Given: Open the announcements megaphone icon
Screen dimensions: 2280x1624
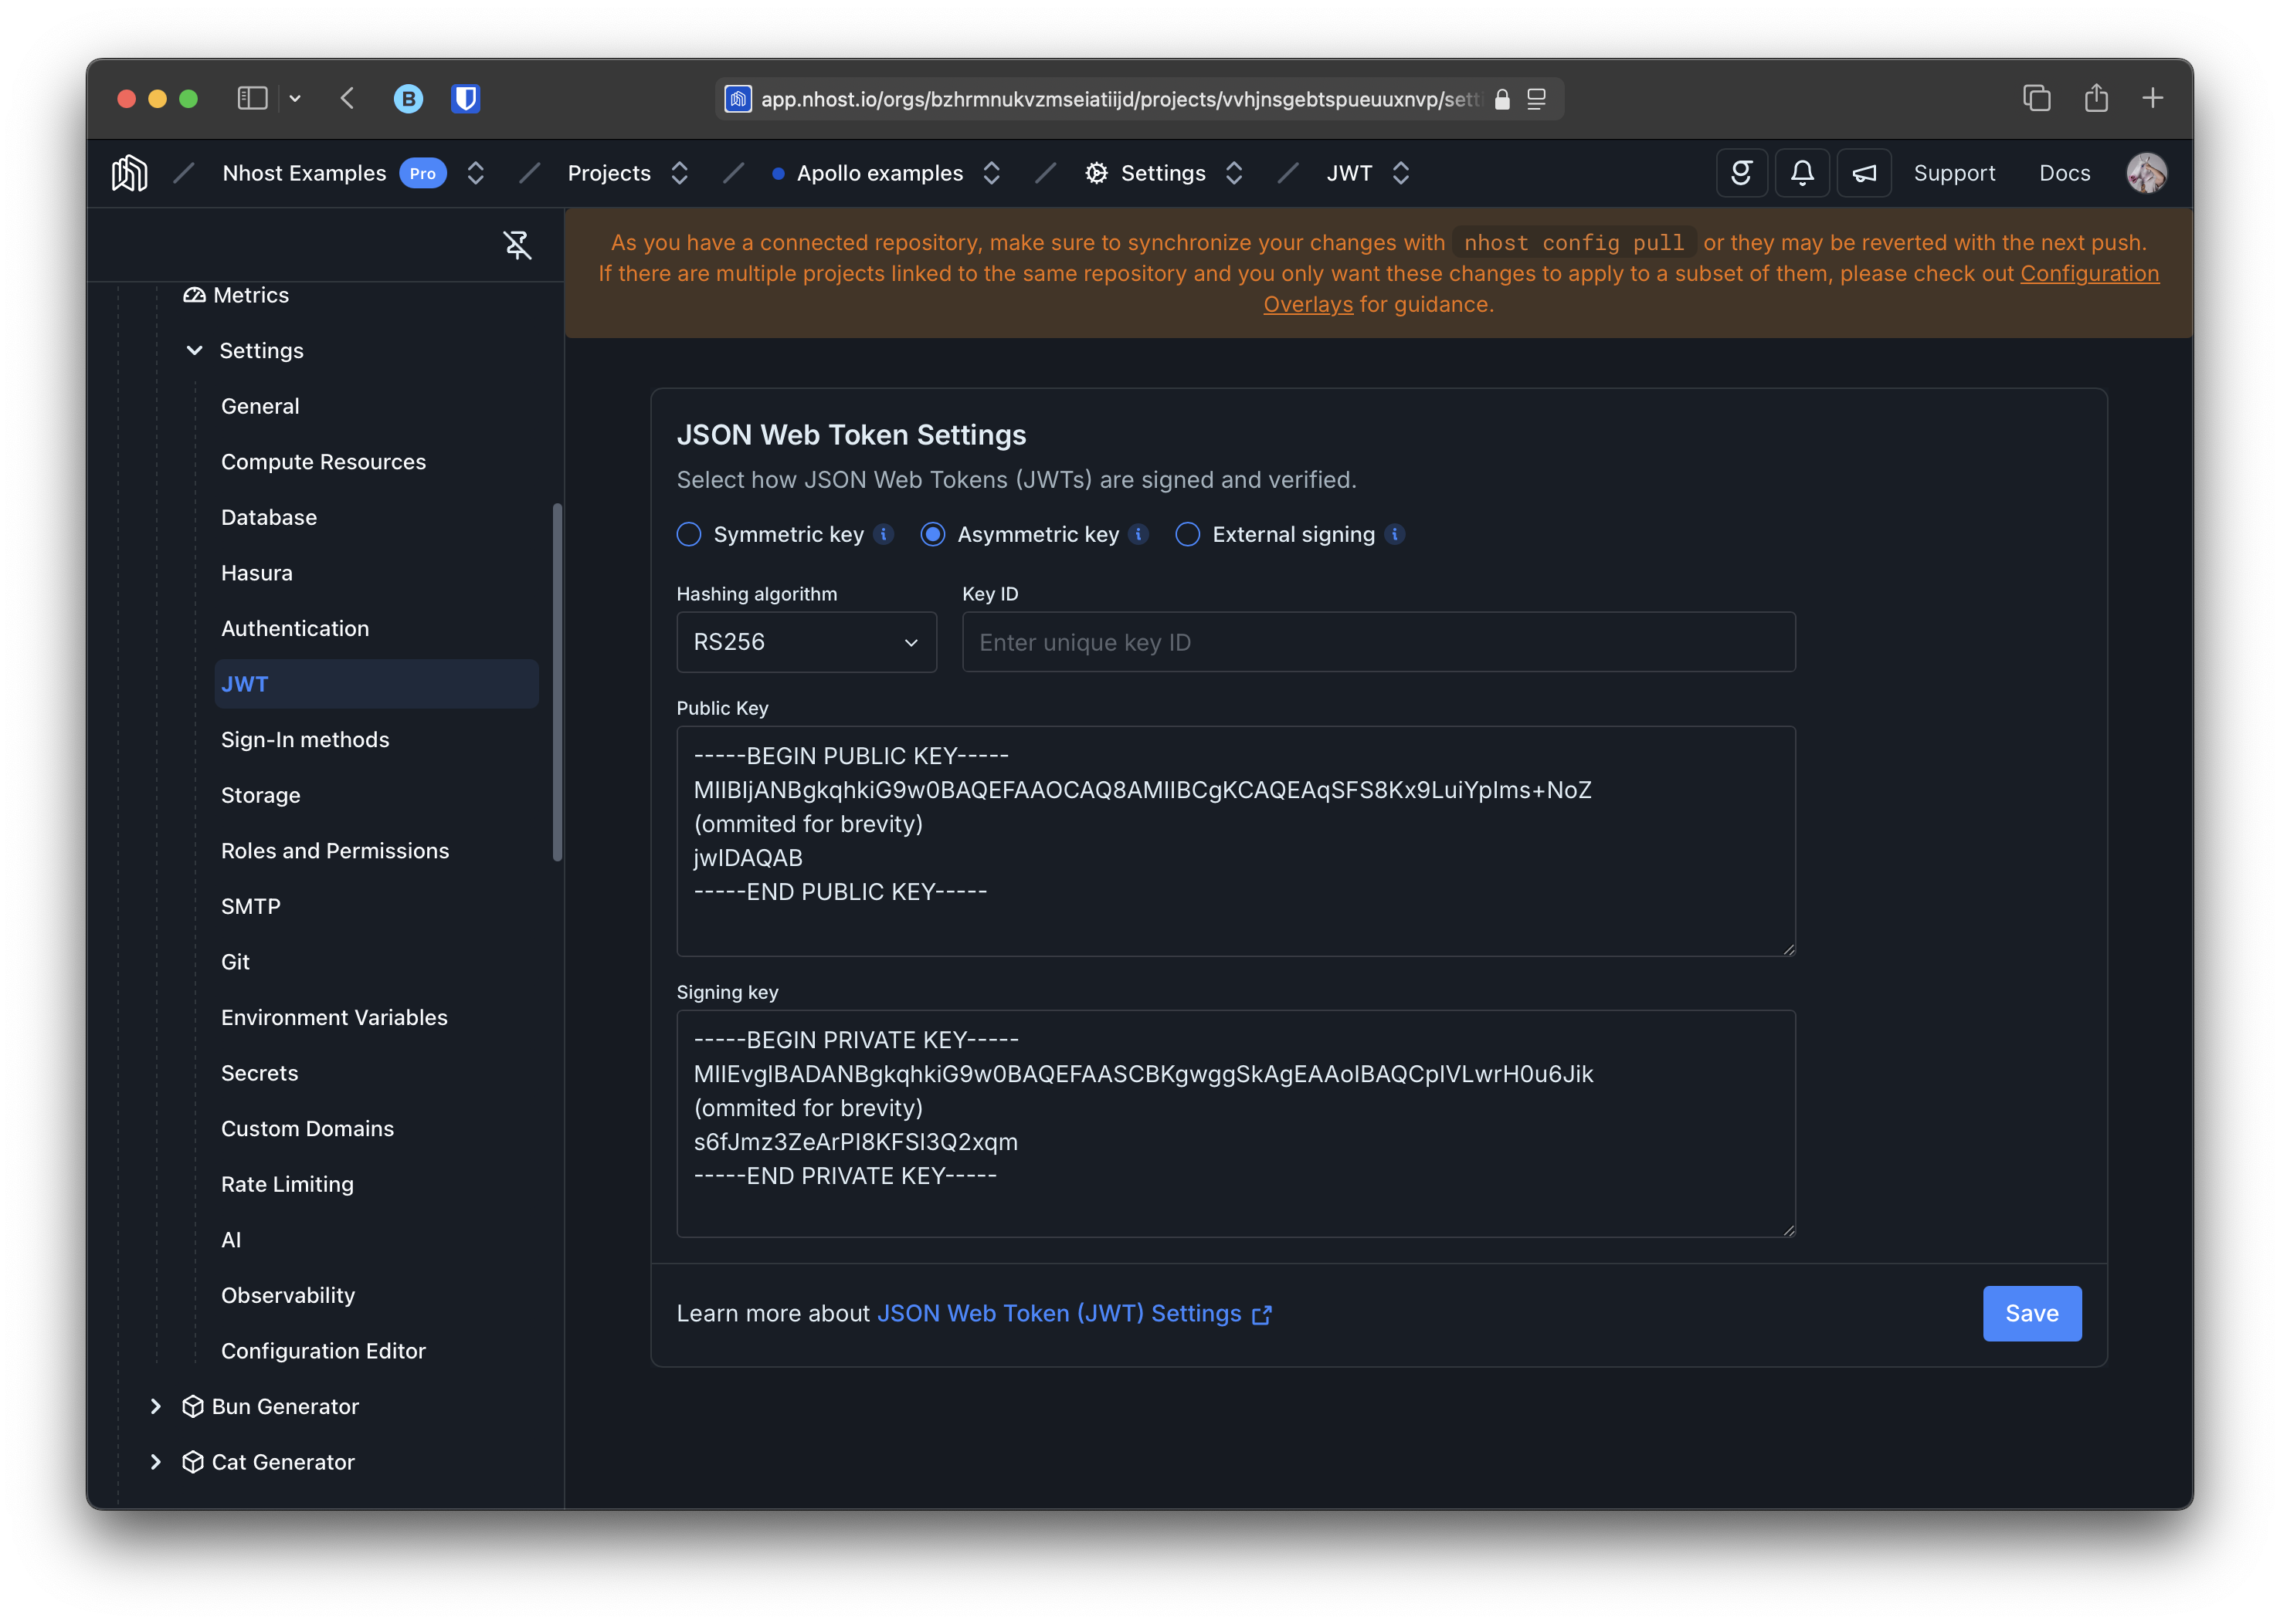Looking at the screenshot, I should 1863,173.
